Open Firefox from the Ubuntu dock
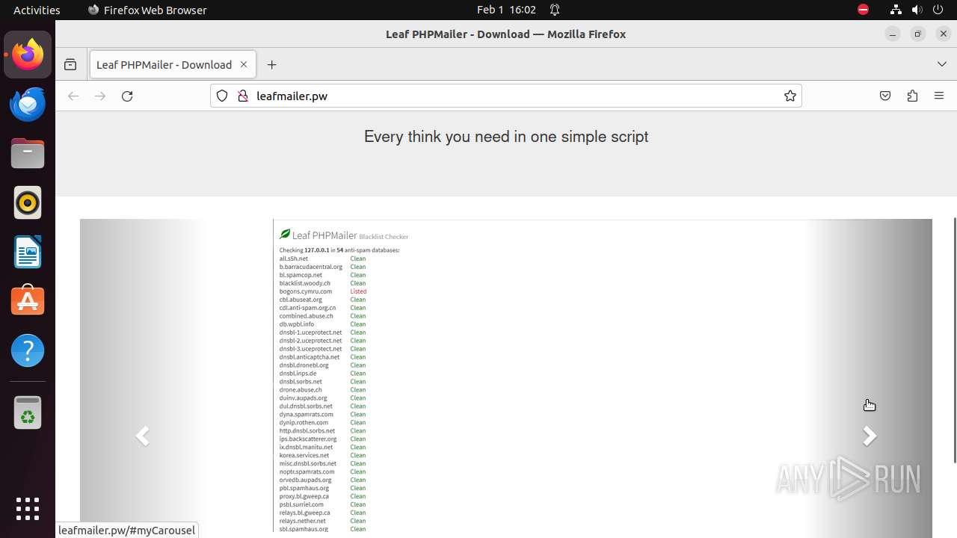 (x=28, y=55)
